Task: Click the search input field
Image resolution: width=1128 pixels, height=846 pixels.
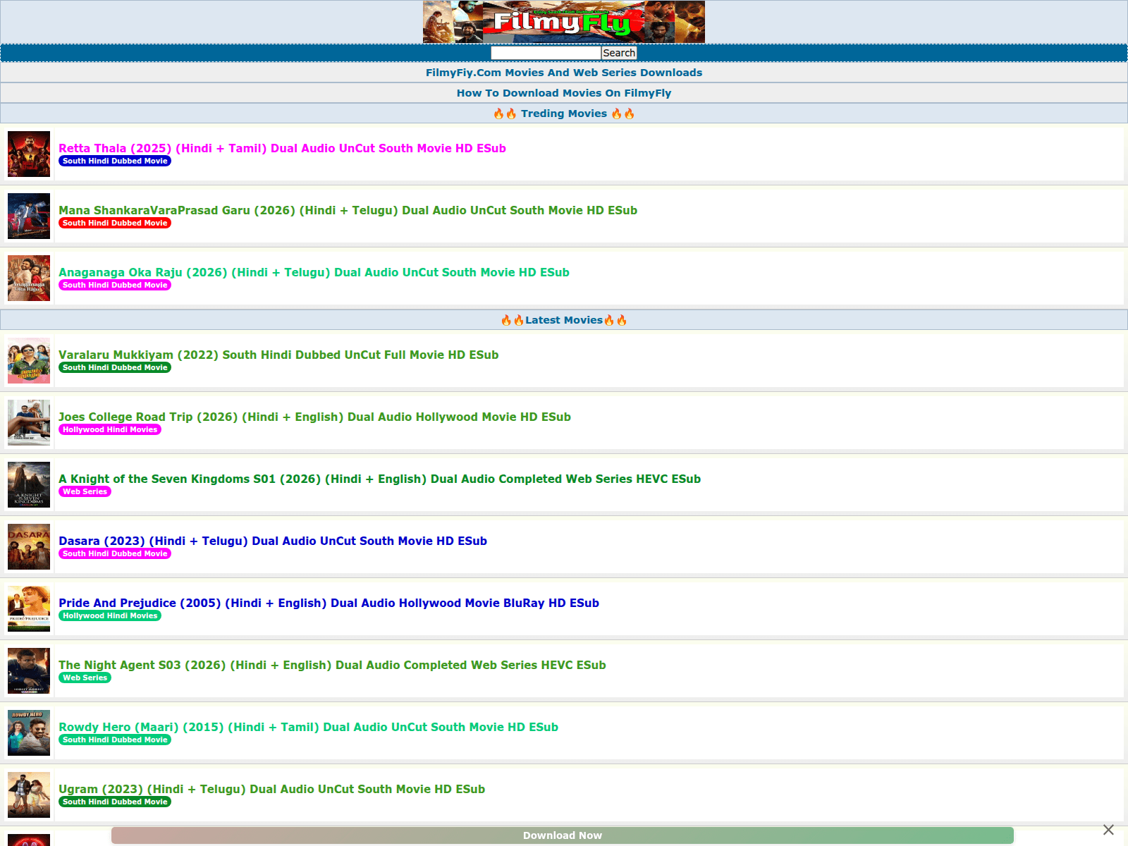Action: tap(545, 52)
